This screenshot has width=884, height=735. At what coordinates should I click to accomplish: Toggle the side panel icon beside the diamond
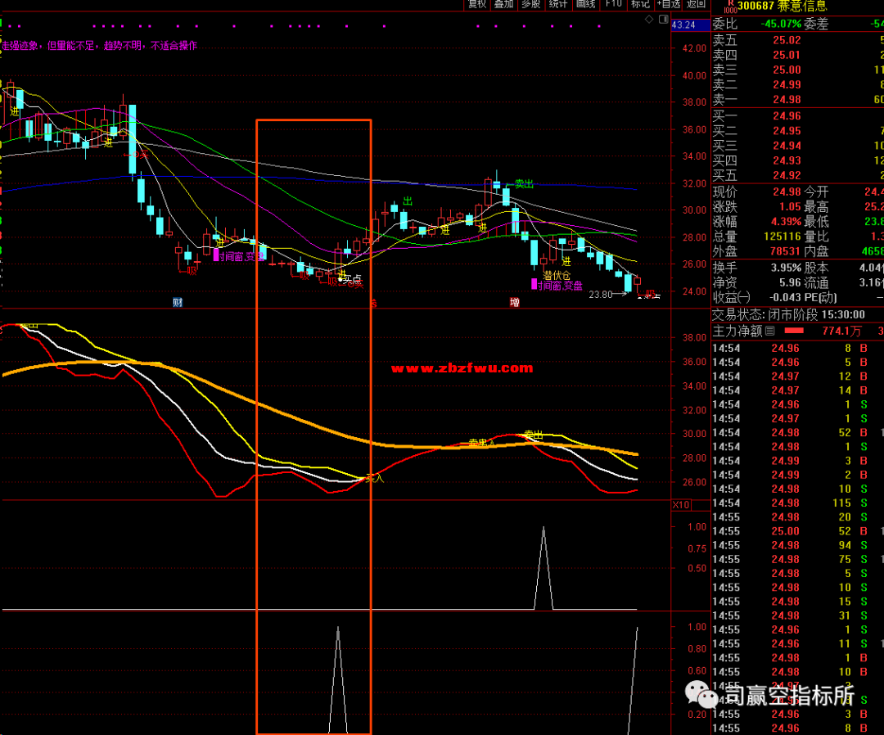tap(664, 20)
